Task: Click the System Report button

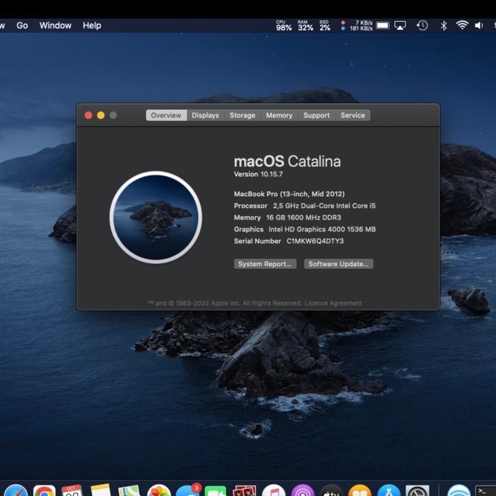Action: click(265, 264)
